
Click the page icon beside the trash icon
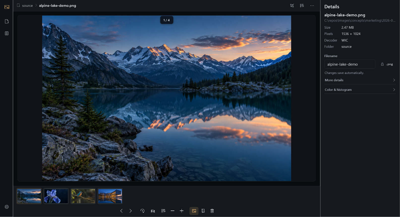pos(203,211)
